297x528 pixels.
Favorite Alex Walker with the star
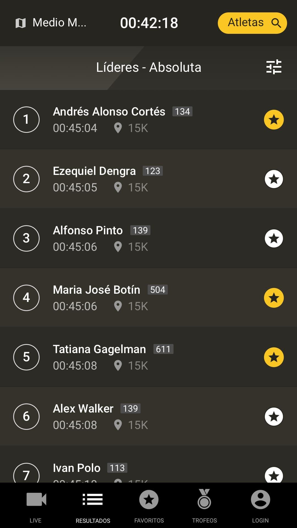274,417
